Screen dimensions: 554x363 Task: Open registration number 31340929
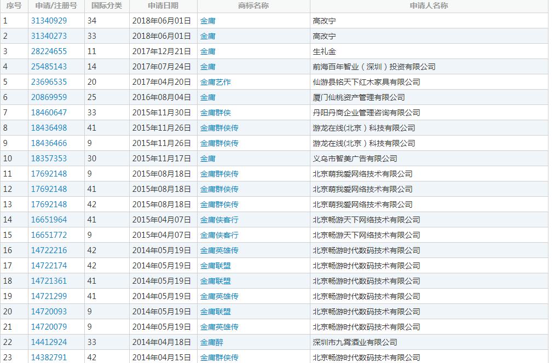[49, 21]
